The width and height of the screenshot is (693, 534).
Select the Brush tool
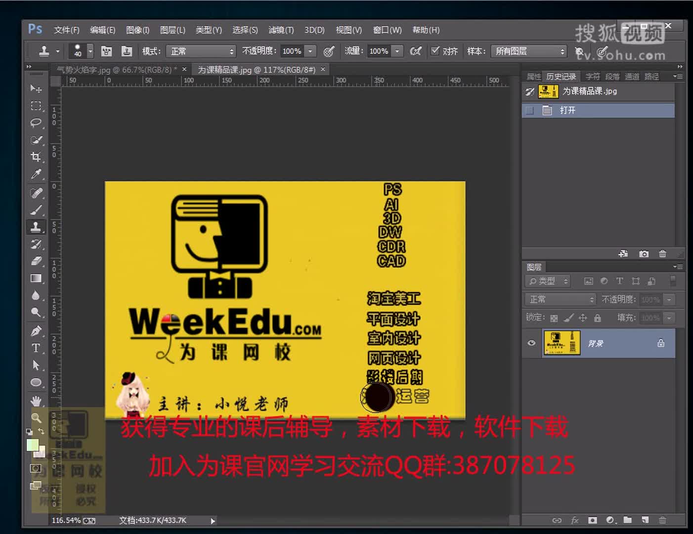tap(36, 210)
